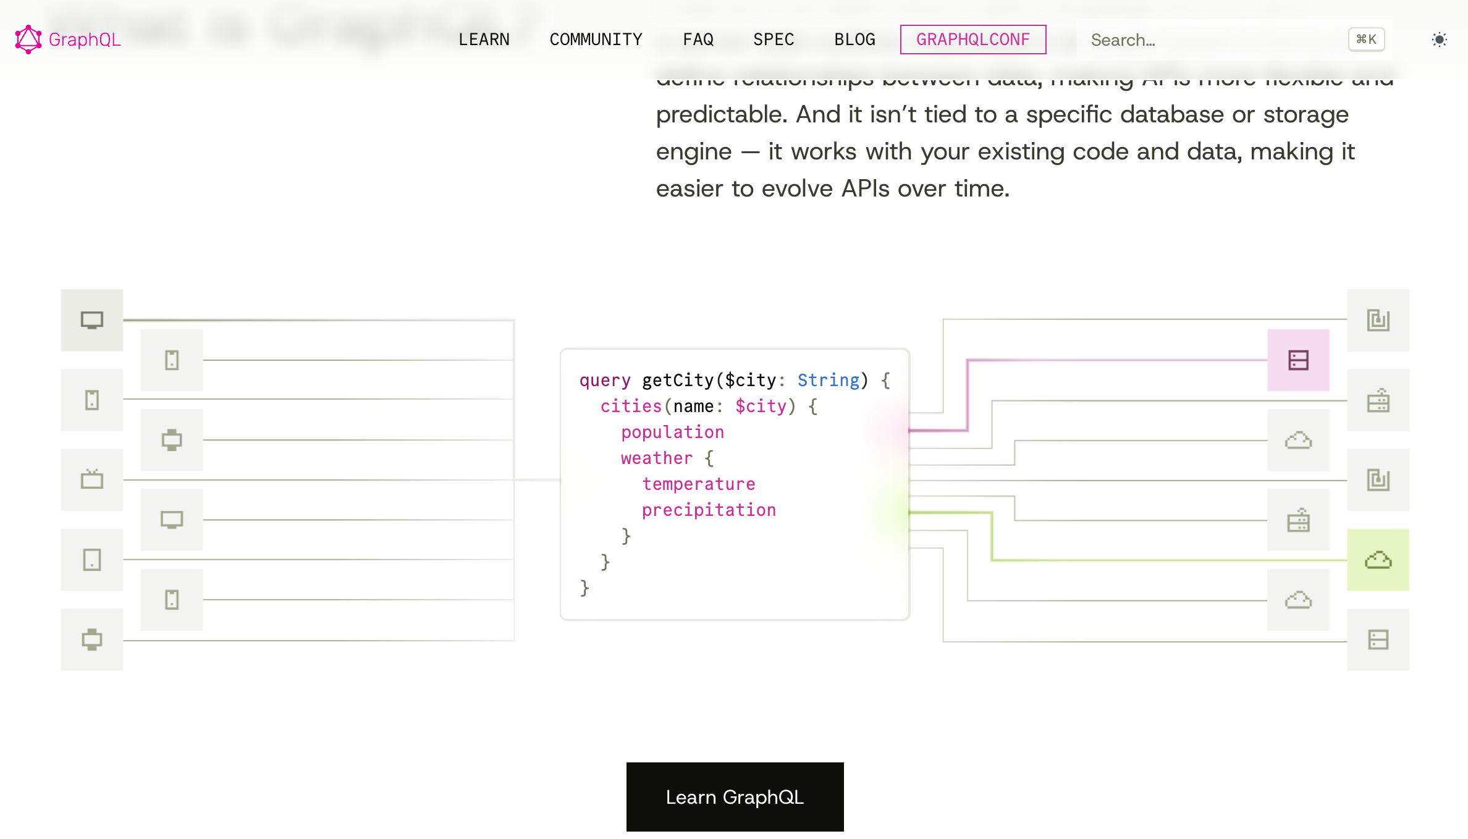The image size is (1468, 839).
Task: Open the Spec navigation link
Action: (774, 40)
